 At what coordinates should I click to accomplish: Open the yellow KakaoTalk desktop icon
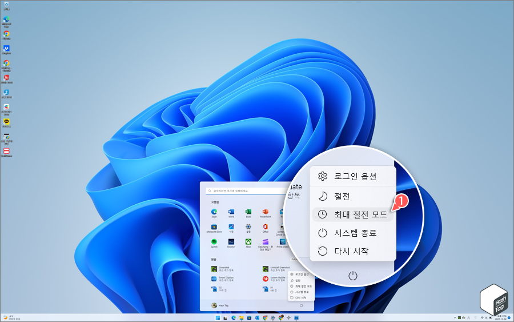tap(6, 123)
